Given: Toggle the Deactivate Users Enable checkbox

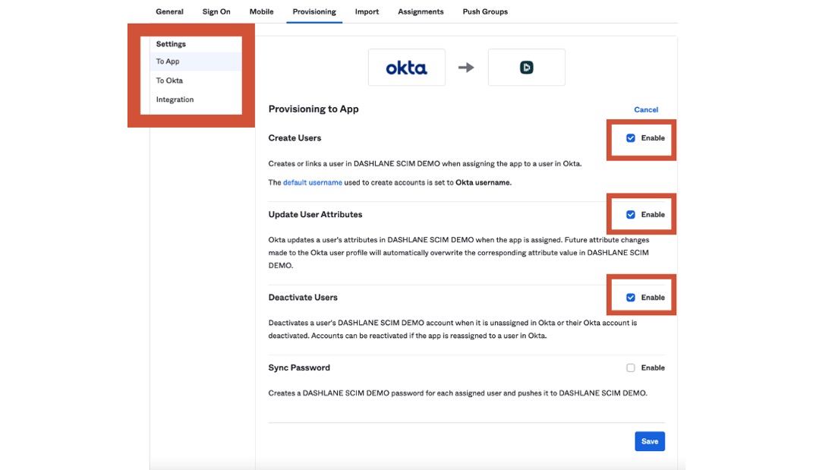Looking at the screenshot, I should pyautogui.click(x=631, y=298).
